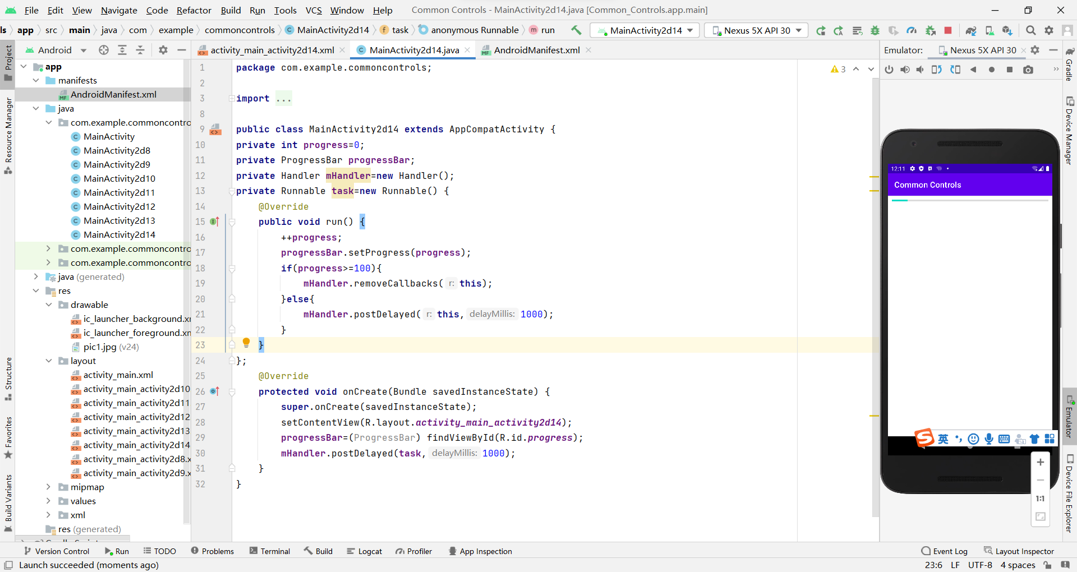Open the Refactor menu
The width and height of the screenshot is (1077, 572).
[194, 10]
